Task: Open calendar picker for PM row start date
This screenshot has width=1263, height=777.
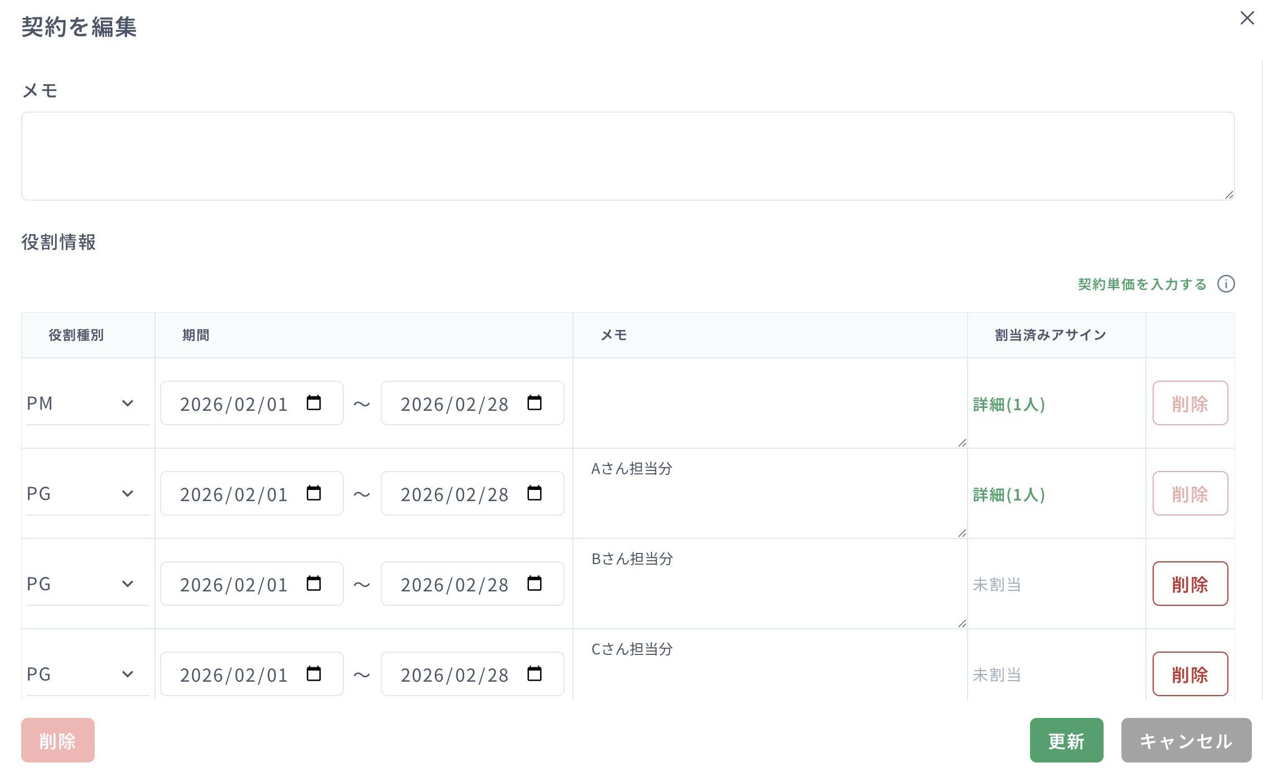Action: click(x=314, y=403)
